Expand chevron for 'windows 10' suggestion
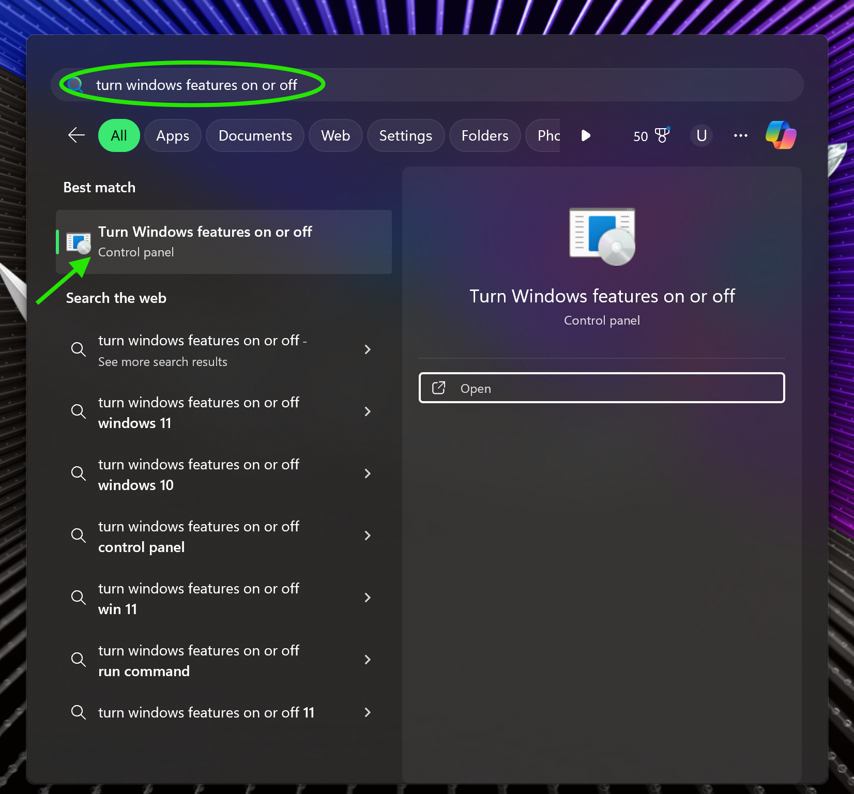 (x=368, y=474)
